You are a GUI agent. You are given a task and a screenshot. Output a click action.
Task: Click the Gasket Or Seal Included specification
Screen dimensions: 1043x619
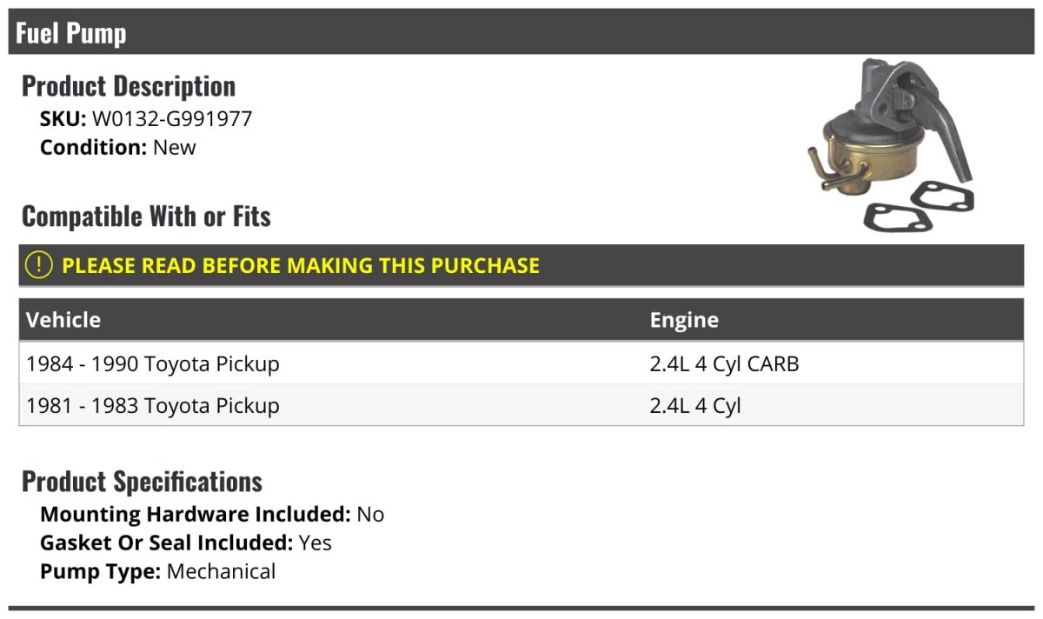pyautogui.click(x=186, y=543)
